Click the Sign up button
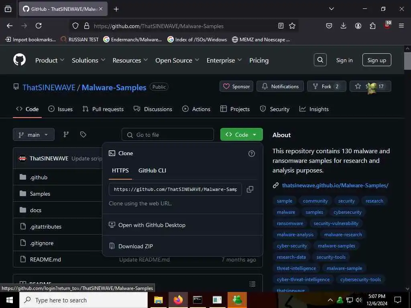411x308 pixels. (376, 60)
